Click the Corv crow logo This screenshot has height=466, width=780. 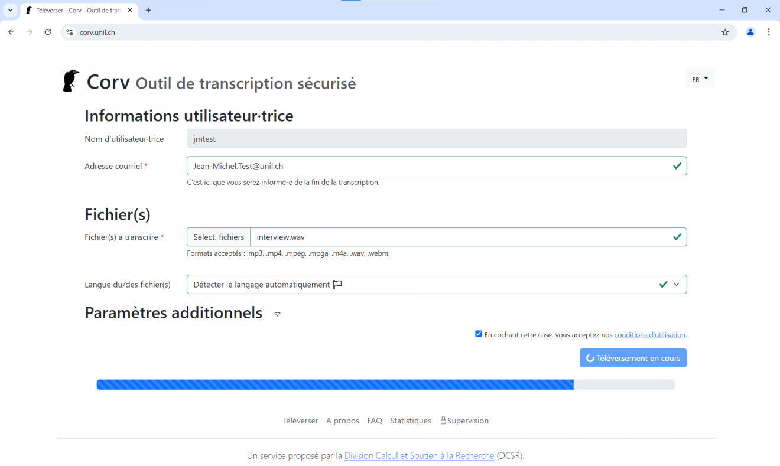tap(71, 80)
